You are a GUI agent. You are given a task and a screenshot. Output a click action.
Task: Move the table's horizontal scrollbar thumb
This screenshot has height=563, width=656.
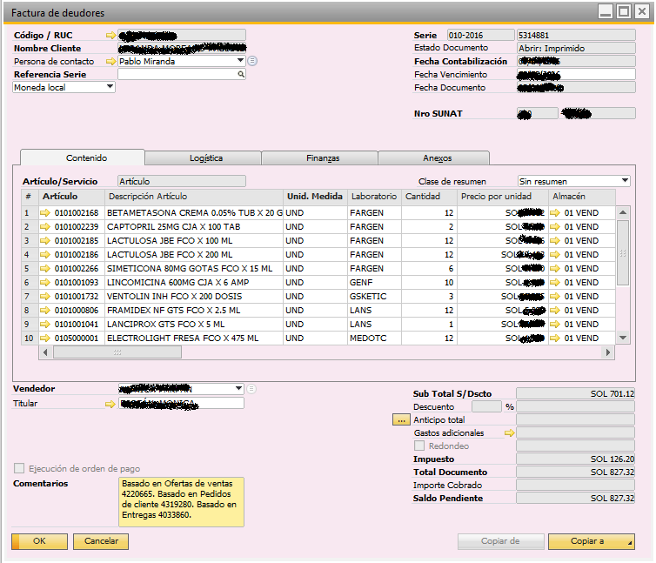tap(117, 352)
